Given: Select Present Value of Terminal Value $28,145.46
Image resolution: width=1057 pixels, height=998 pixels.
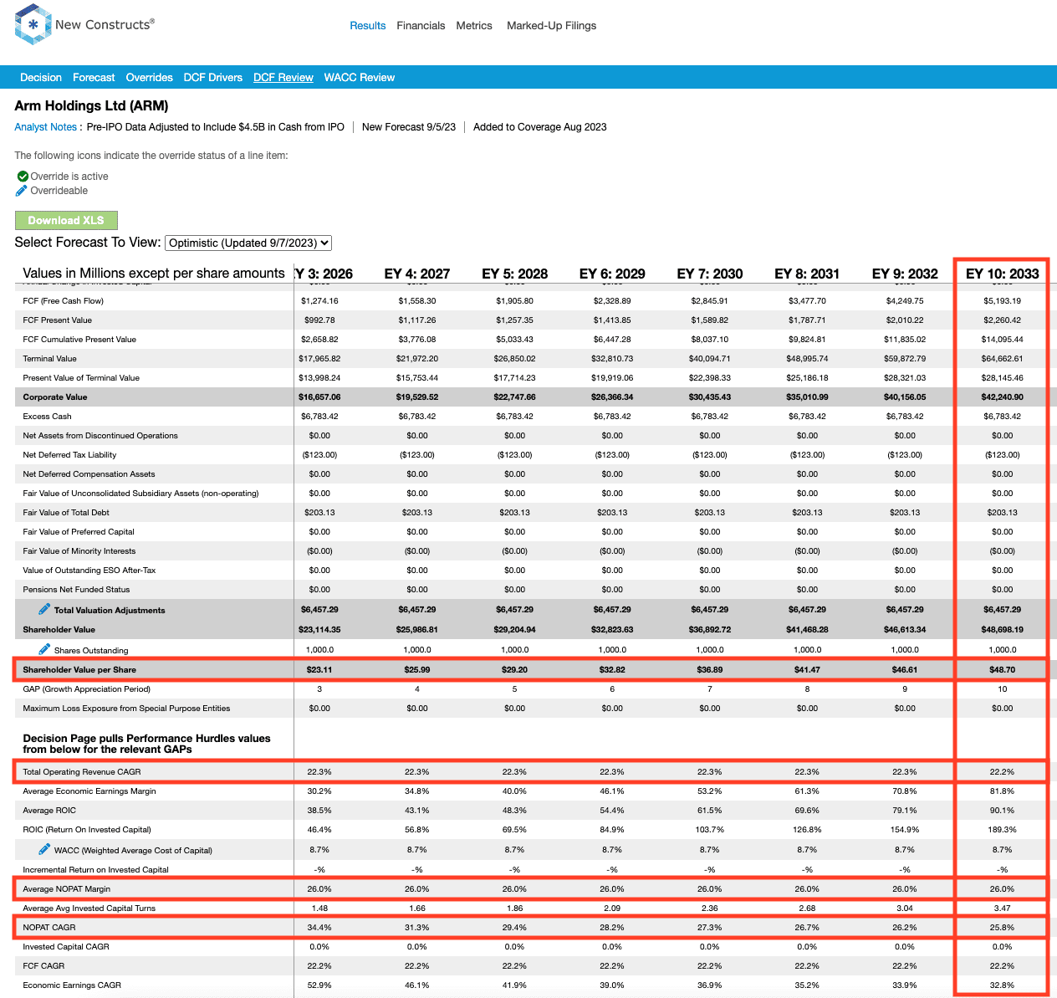Looking at the screenshot, I should tap(1003, 377).
